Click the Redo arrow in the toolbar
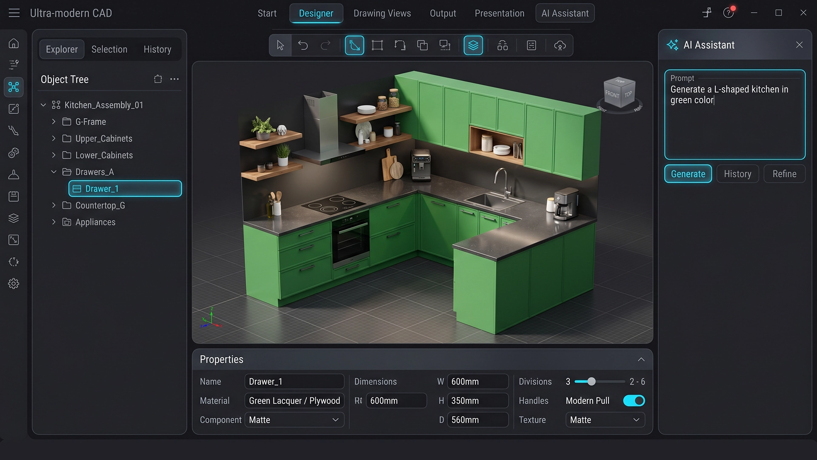 (x=326, y=45)
